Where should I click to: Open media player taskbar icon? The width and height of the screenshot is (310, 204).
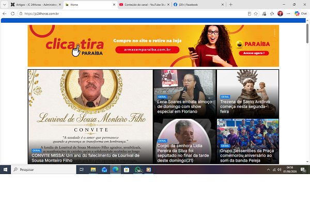[148, 169]
